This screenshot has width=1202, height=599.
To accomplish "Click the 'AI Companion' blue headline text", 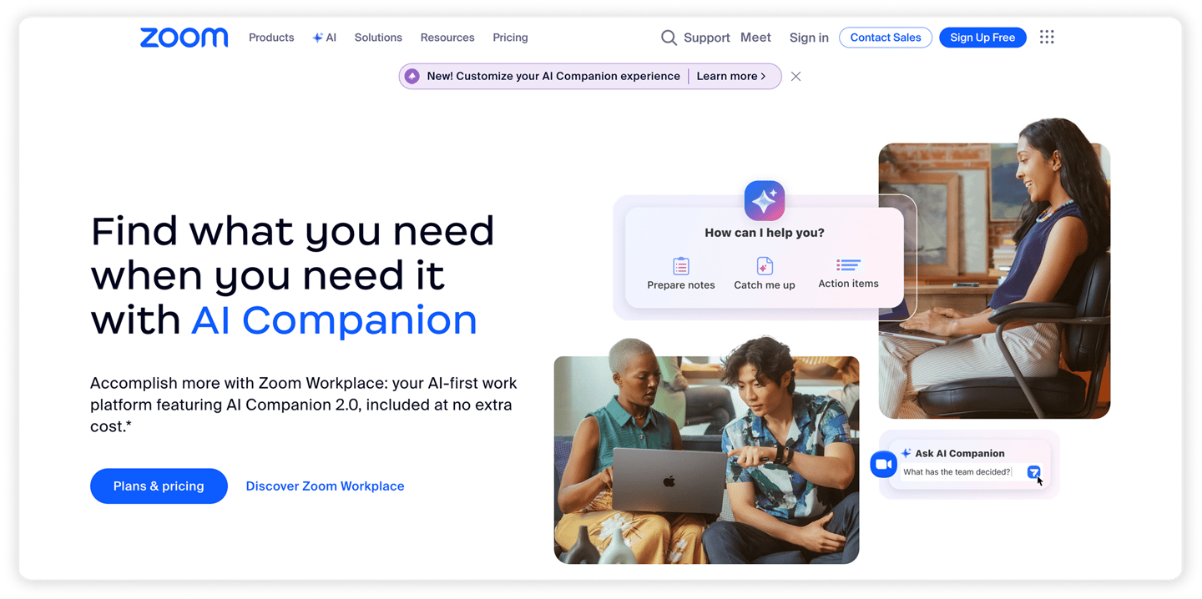I will coord(334,320).
